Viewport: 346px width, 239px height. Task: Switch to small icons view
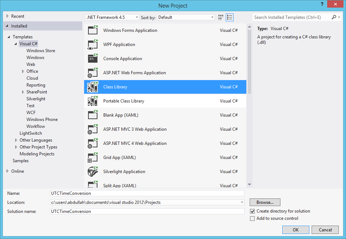tap(221, 17)
